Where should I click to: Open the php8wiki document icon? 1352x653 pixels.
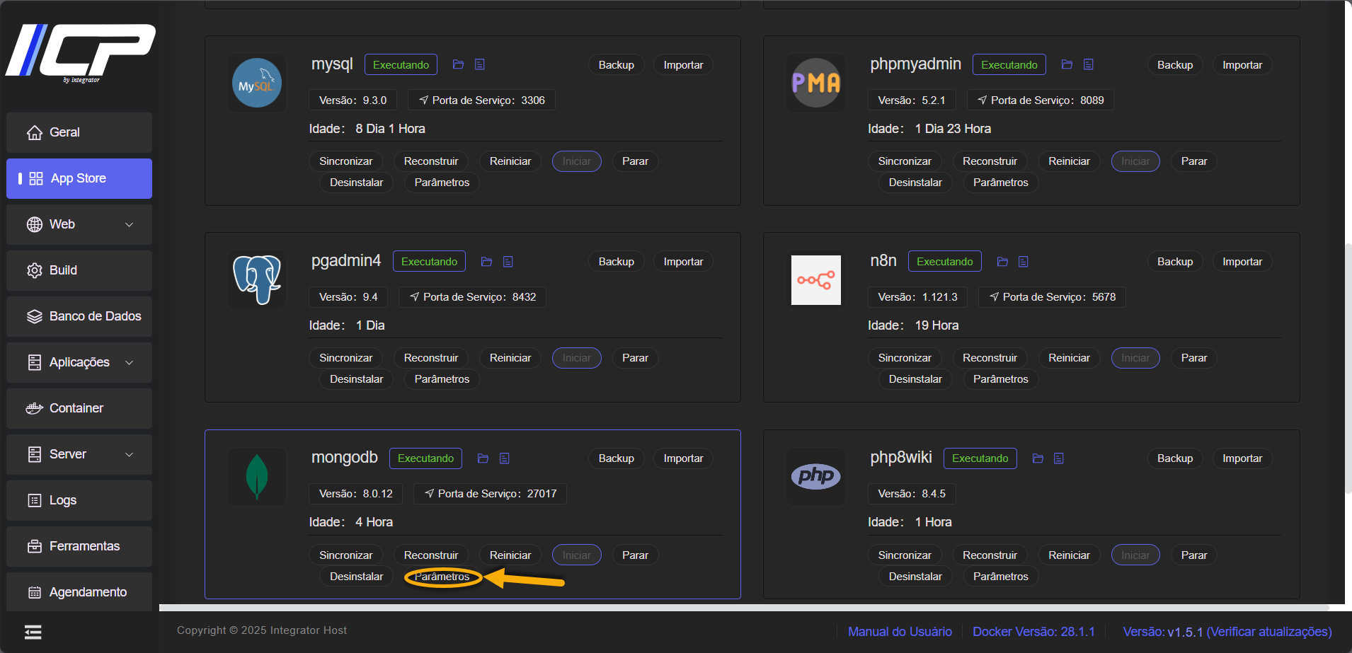tap(1059, 458)
